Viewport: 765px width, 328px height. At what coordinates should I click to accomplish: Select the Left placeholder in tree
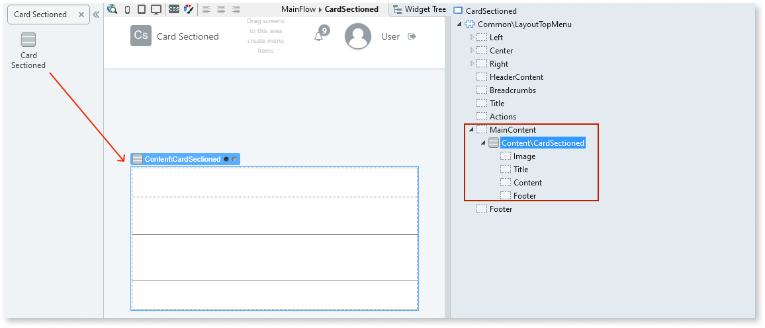pyautogui.click(x=496, y=38)
